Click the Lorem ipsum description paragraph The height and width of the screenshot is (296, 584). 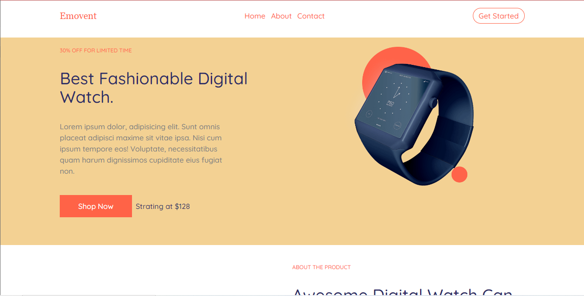(x=141, y=149)
